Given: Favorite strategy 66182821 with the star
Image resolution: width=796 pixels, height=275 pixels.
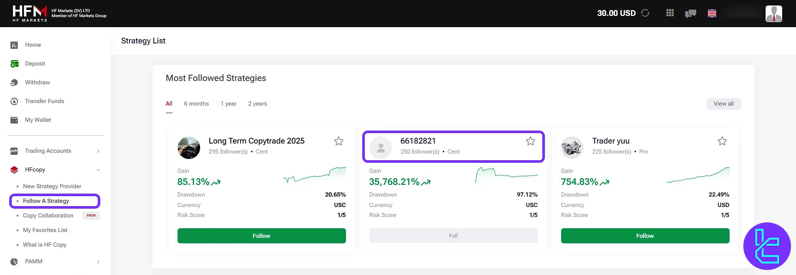Looking at the screenshot, I should coord(530,141).
